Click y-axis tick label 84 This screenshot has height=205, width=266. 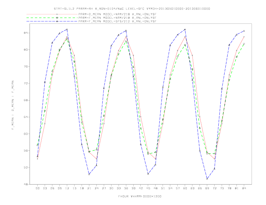[x=26, y=33]
